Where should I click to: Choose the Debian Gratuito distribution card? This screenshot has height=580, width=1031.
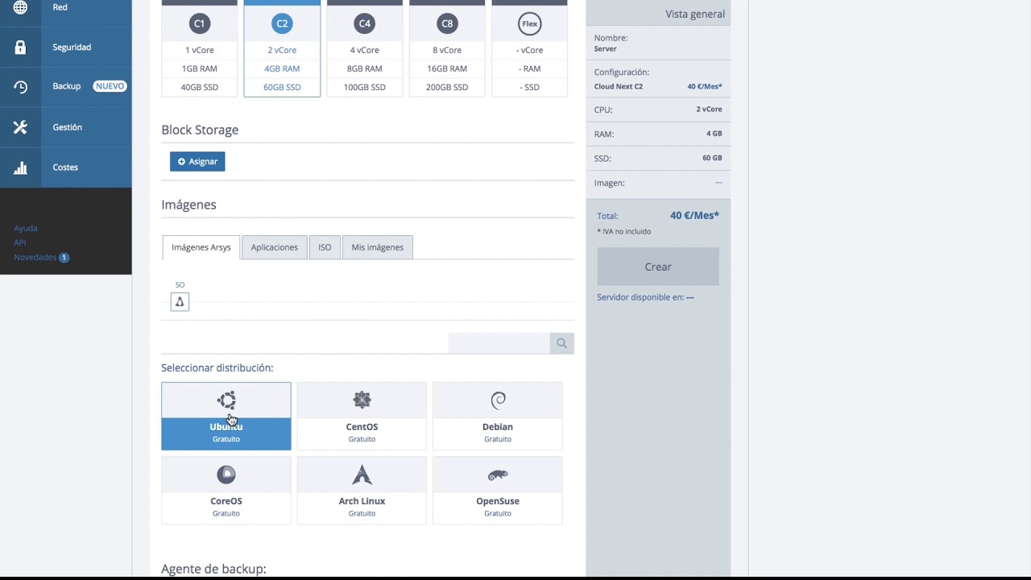[x=498, y=416]
